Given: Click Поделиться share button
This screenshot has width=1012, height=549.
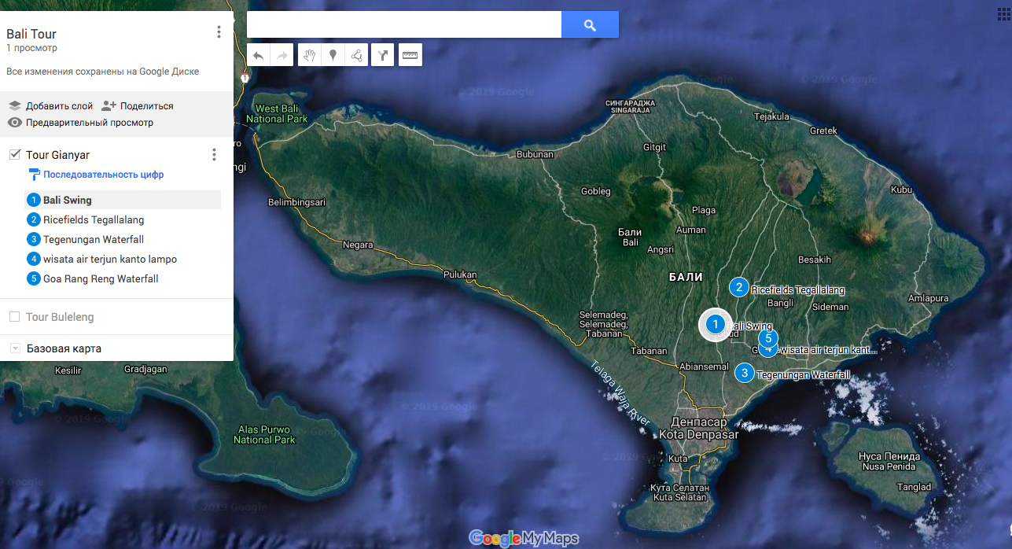Looking at the screenshot, I should [138, 105].
